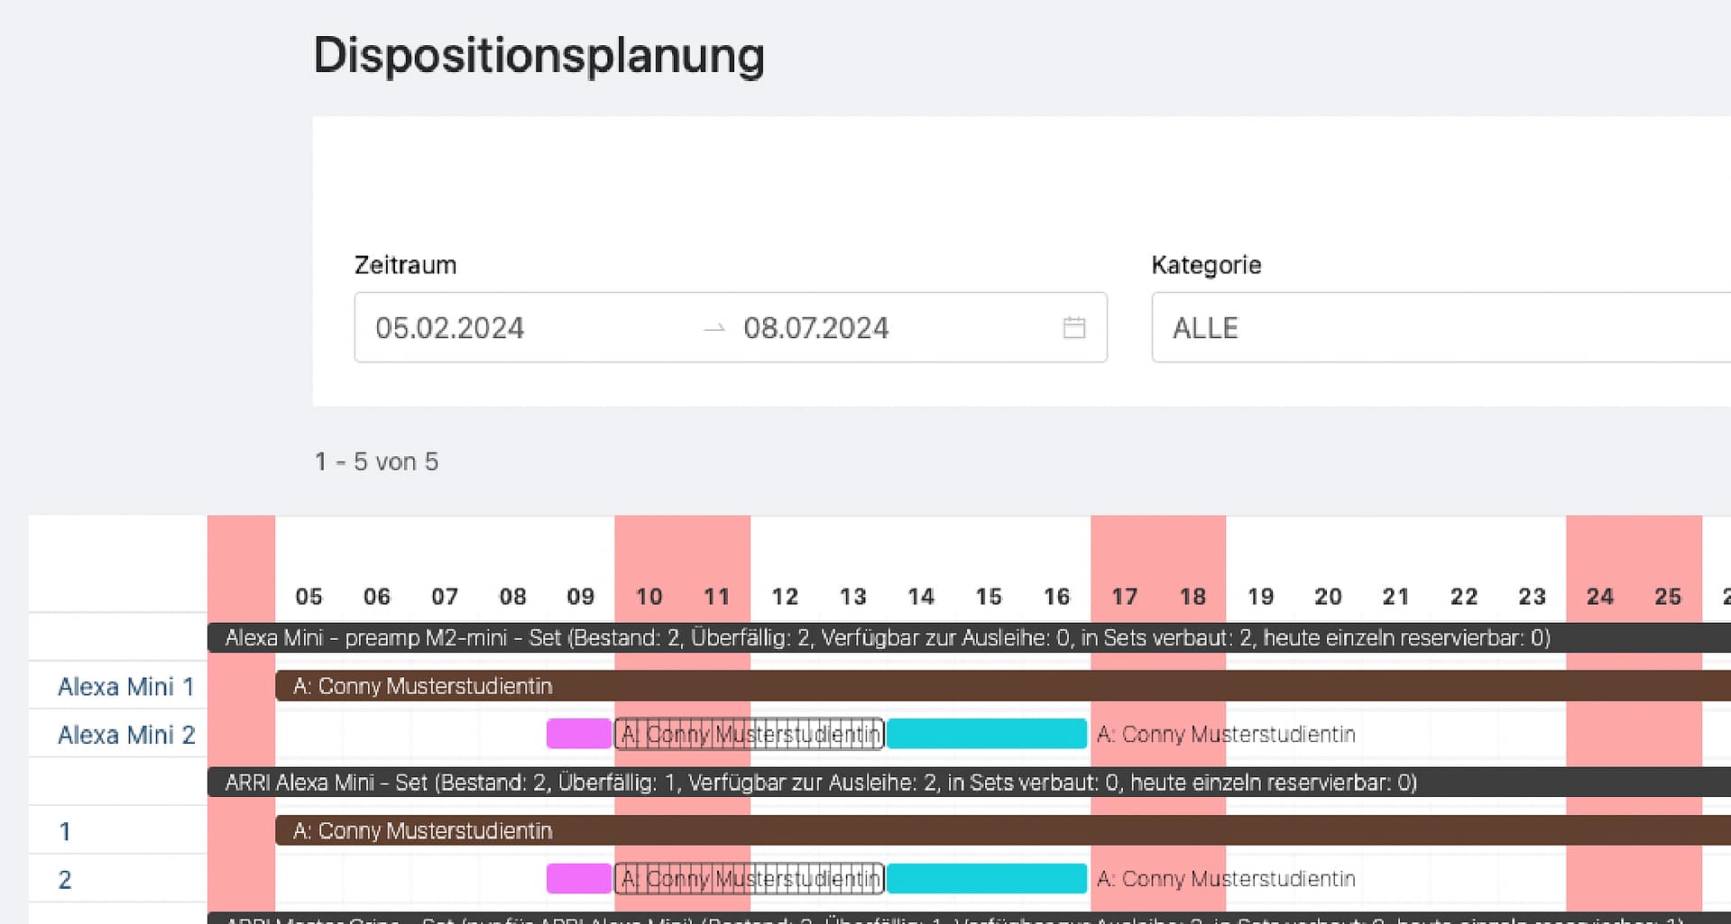
Task: Click item link 2 under ARRI Alexa Mini
Action: [65, 880]
